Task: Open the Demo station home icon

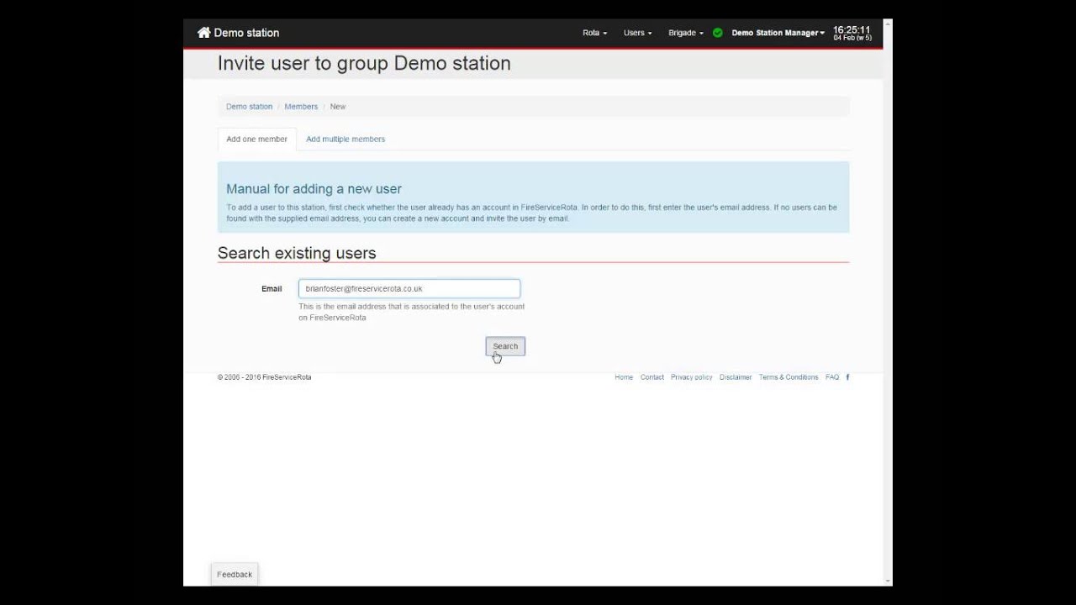Action: click(x=203, y=33)
